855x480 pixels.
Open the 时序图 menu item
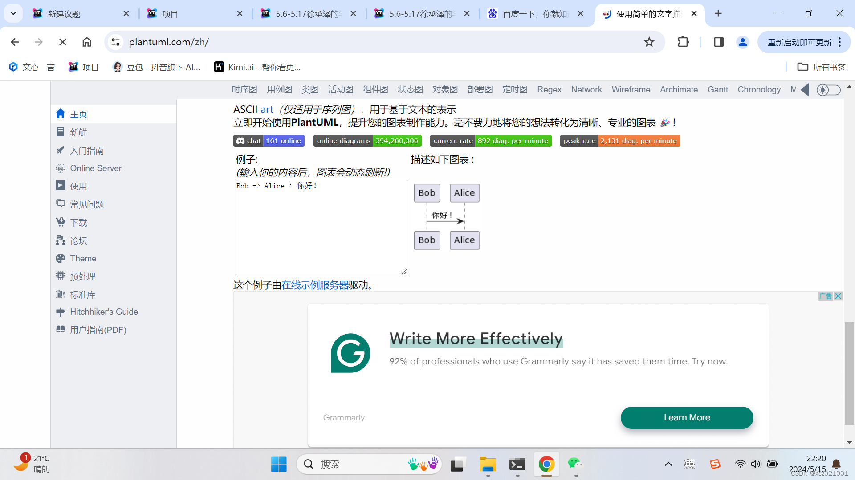pyautogui.click(x=244, y=90)
